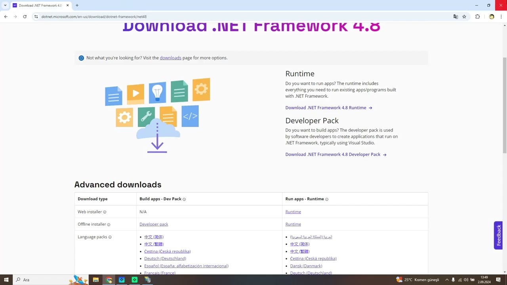
Task: Open the network Wi-Fi tray icon
Action: [459, 280]
